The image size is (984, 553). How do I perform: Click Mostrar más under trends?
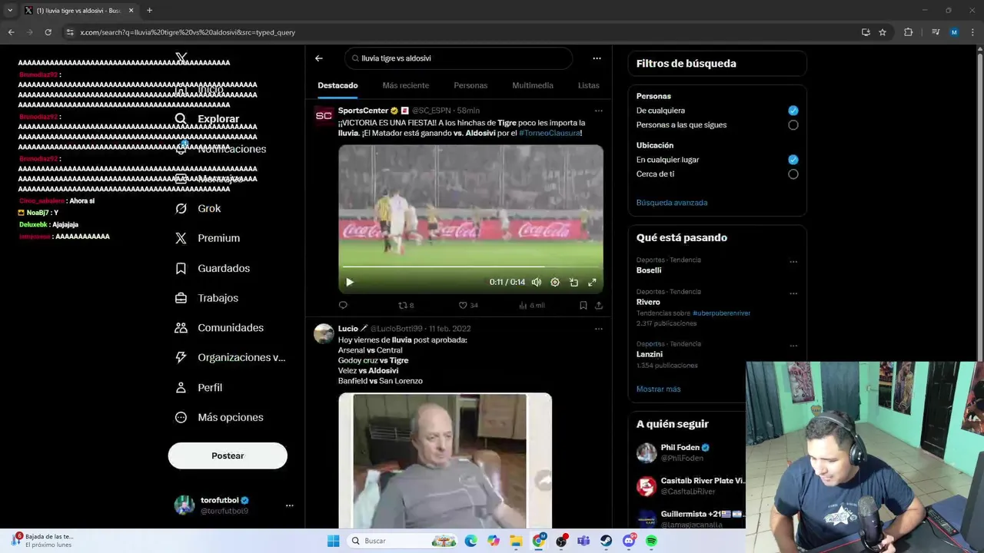point(658,389)
